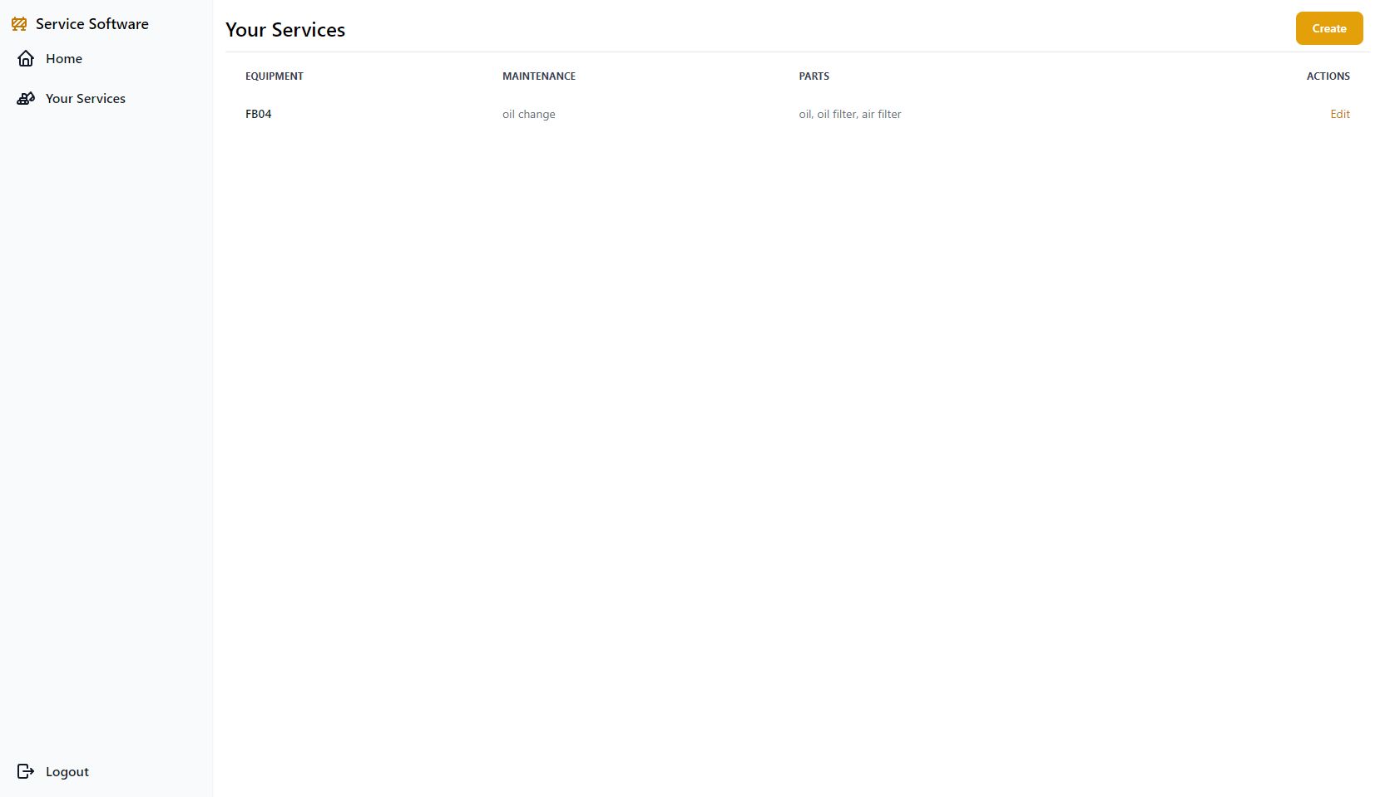Select the FB04 equipment row

coord(258,114)
